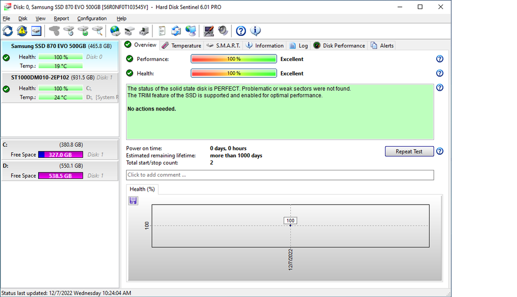The image size is (517, 297).
Task: Switch to the S.M.A.R.T. tab
Action: [224, 46]
